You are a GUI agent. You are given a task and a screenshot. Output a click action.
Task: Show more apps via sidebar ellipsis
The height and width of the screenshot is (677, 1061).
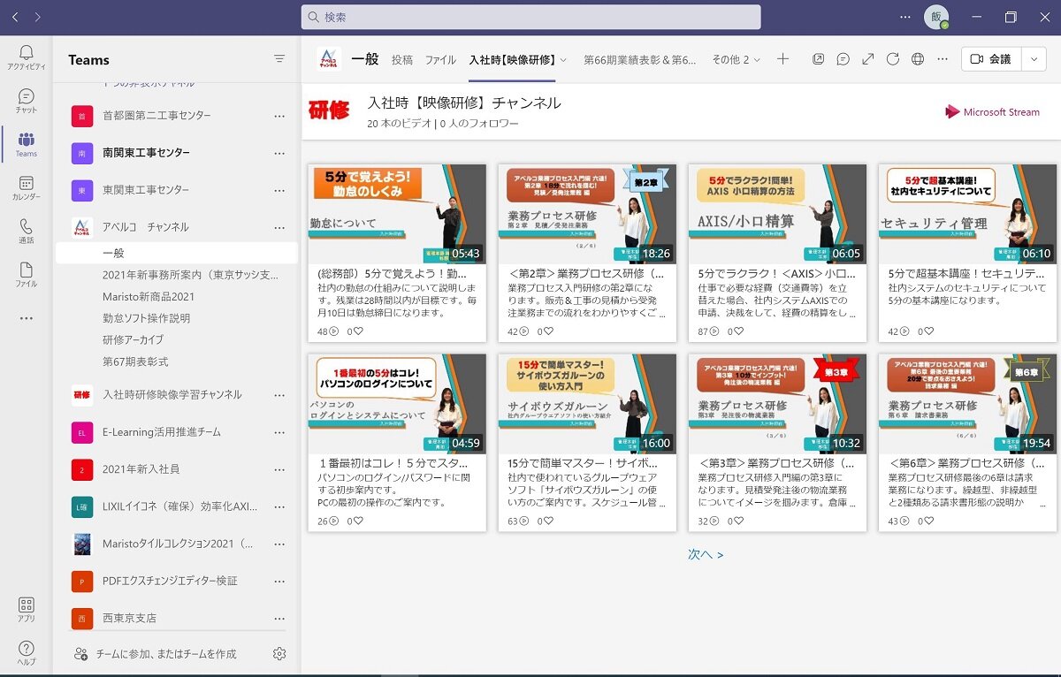(x=26, y=318)
